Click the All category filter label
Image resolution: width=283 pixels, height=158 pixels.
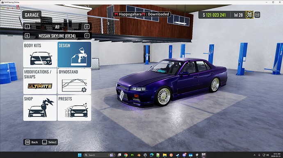pyautogui.click(x=57, y=27)
